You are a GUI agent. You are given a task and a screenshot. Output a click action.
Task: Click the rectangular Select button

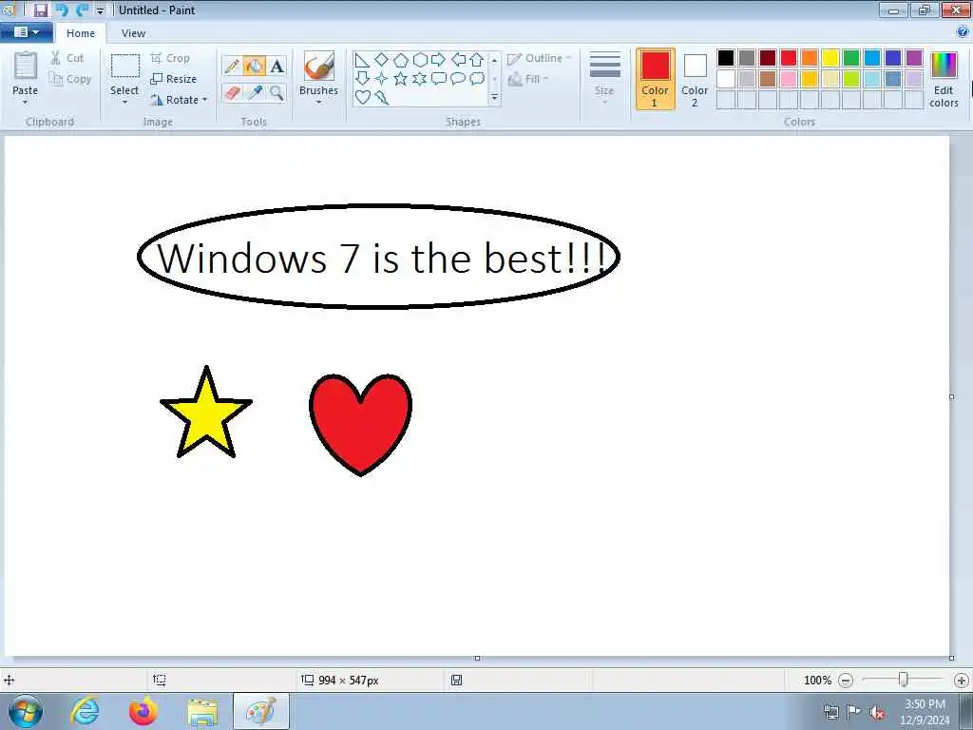(x=124, y=73)
